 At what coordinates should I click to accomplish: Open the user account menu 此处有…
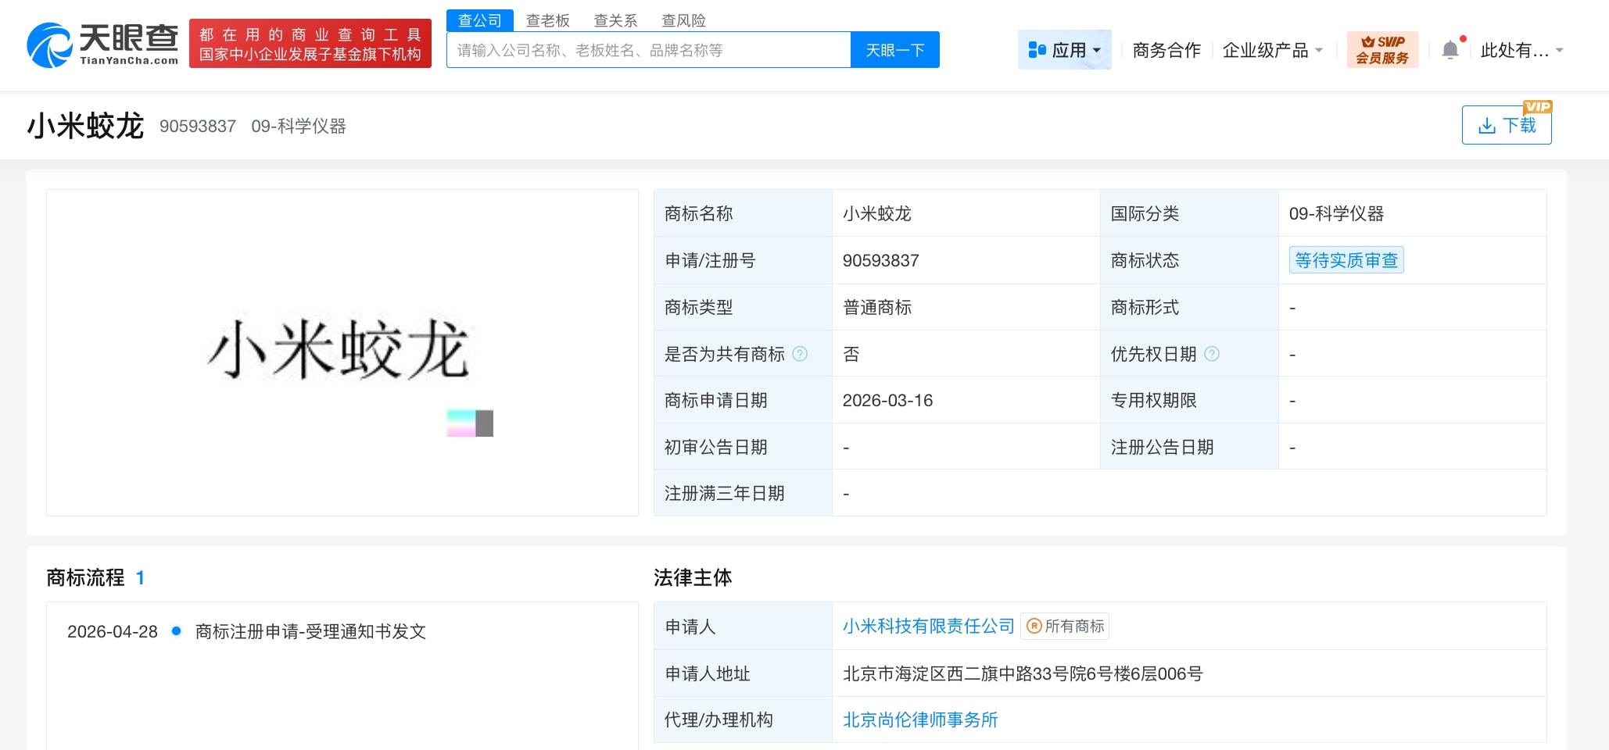1521,51
